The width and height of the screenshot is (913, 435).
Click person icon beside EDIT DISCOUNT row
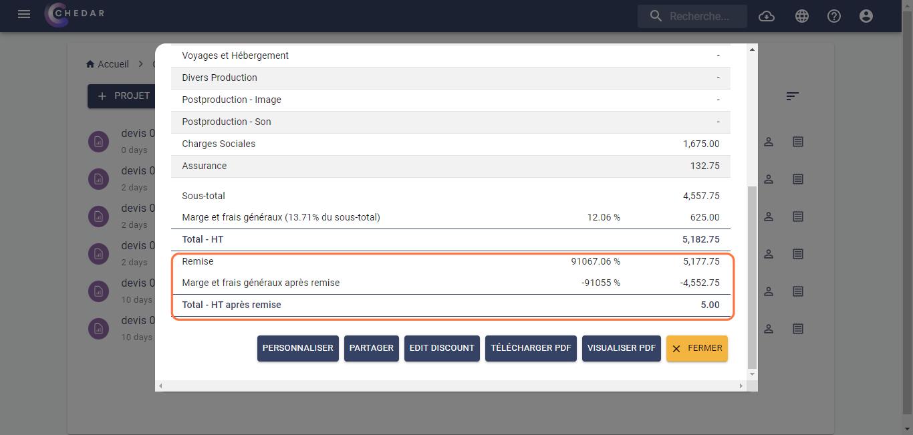pyautogui.click(x=769, y=329)
